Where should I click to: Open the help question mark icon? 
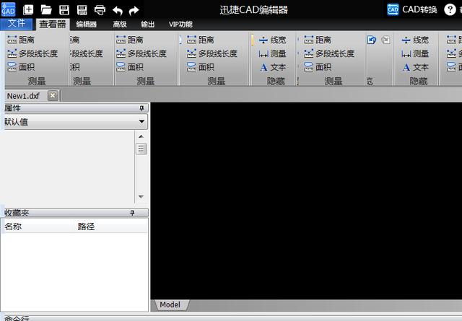tap(450, 9)
